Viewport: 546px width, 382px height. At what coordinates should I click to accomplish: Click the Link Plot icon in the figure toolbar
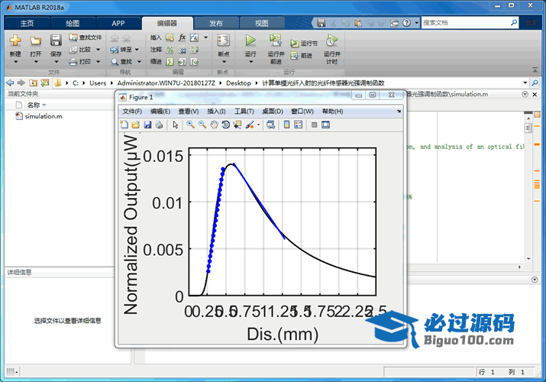tap(270, 125)
